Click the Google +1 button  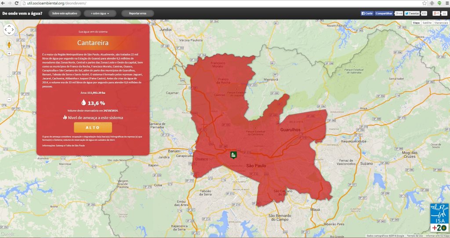[x=436, y=13]
